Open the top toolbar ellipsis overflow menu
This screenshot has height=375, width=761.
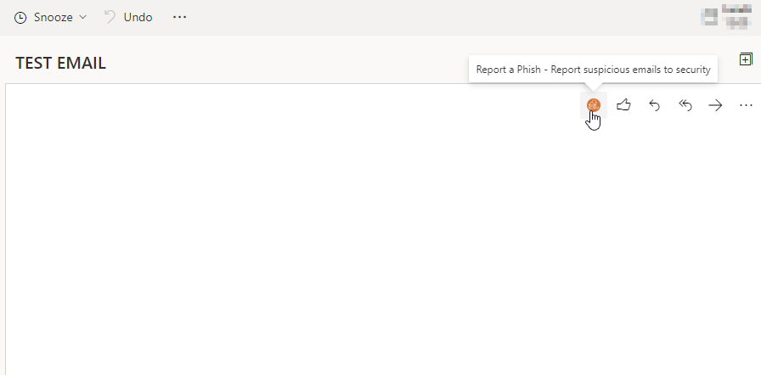click(179, 18)
